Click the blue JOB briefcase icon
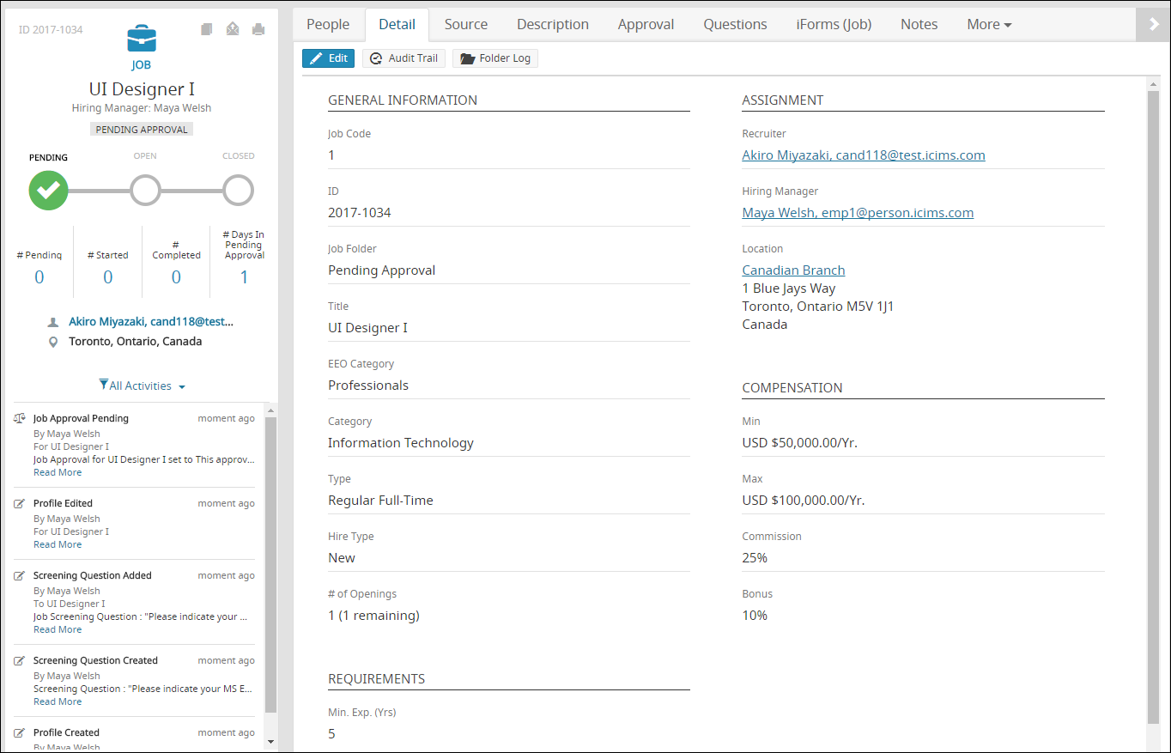Screen dimensions: 1171x753 (141, 38)
